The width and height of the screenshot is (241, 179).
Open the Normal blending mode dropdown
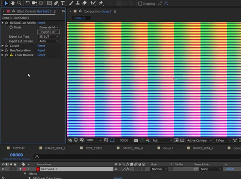pos(159,169)
